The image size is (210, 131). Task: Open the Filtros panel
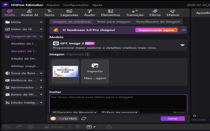coord(155,13)
